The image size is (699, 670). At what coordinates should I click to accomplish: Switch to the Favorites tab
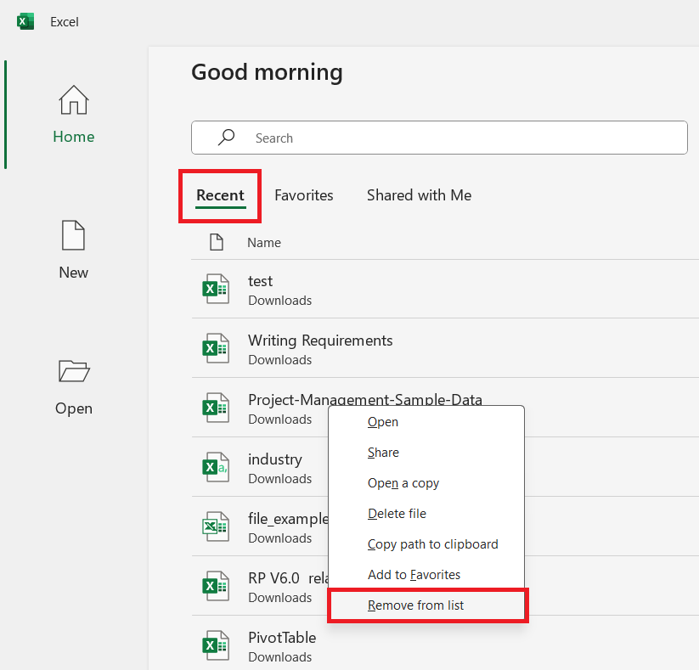[303, 195]
